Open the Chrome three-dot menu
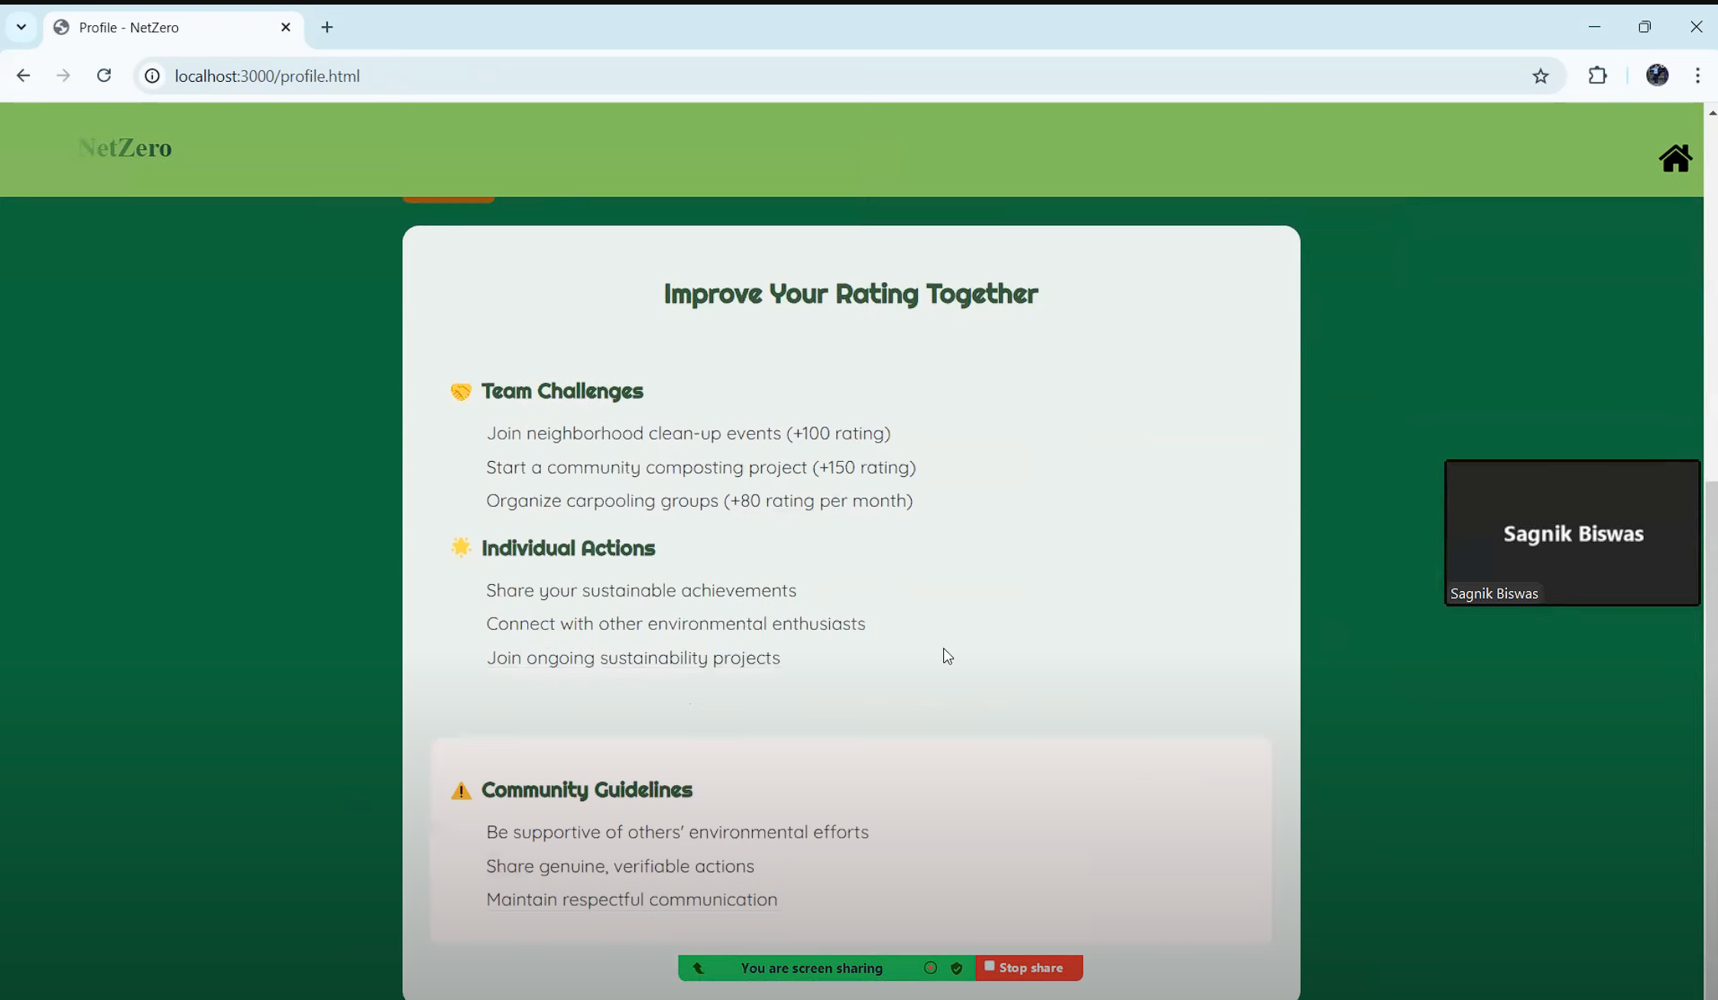Viewport: 1718px width, 1000px height. point(1697,76)
